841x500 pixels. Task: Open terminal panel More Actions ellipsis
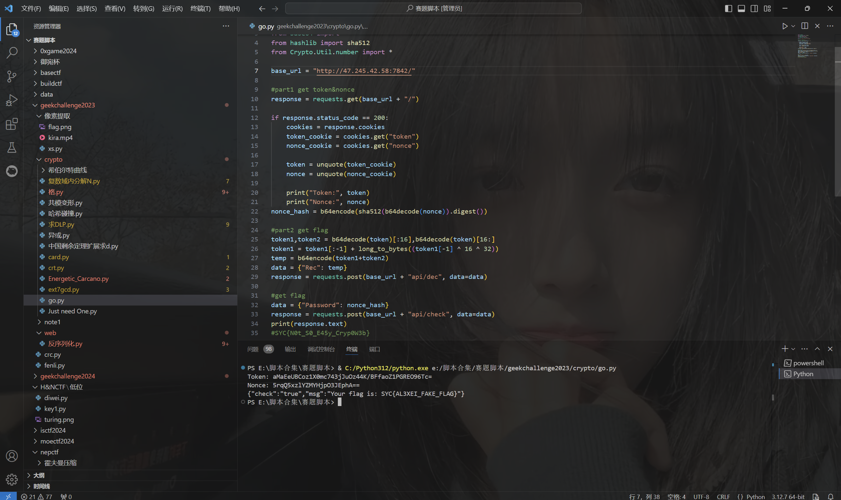point(805,349)
